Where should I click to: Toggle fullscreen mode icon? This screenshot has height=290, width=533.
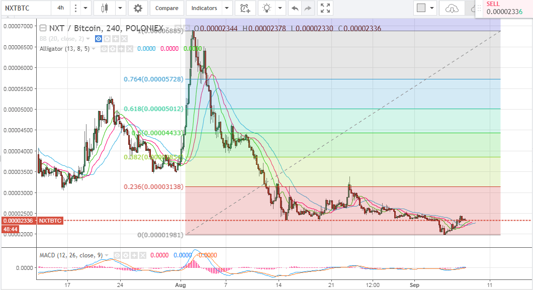coord(325,8)
